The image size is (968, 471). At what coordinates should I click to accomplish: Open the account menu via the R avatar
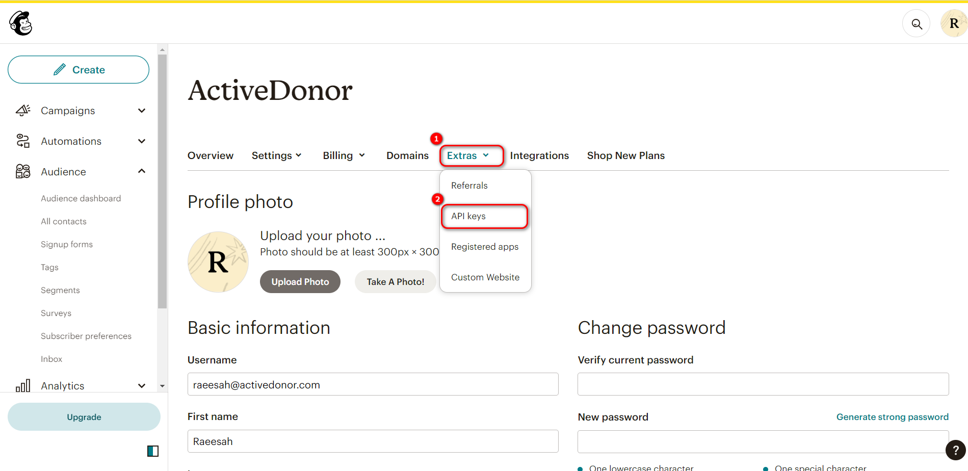click(x=954, y=23)
